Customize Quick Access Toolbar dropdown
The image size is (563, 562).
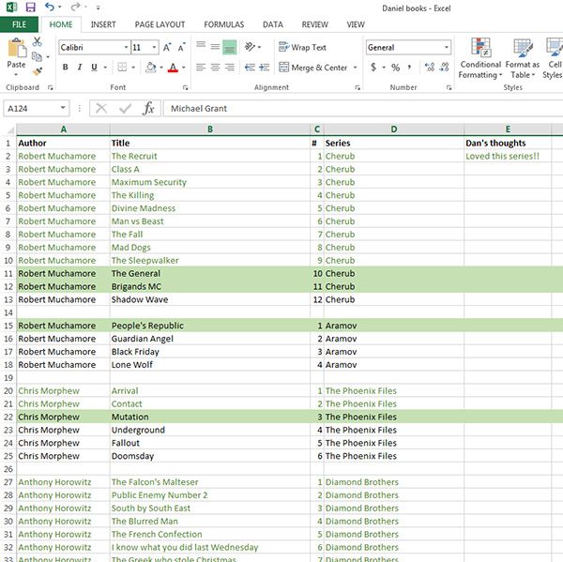coord(98,8)
